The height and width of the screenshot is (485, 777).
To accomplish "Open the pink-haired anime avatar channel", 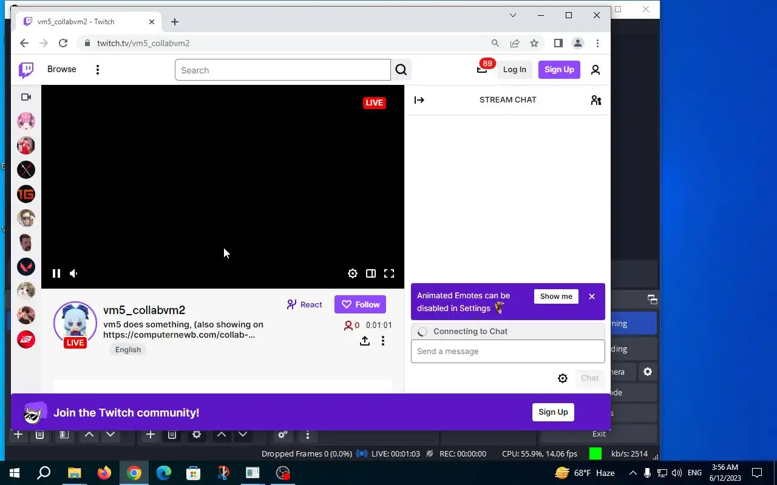I will [x=26, y=121].
